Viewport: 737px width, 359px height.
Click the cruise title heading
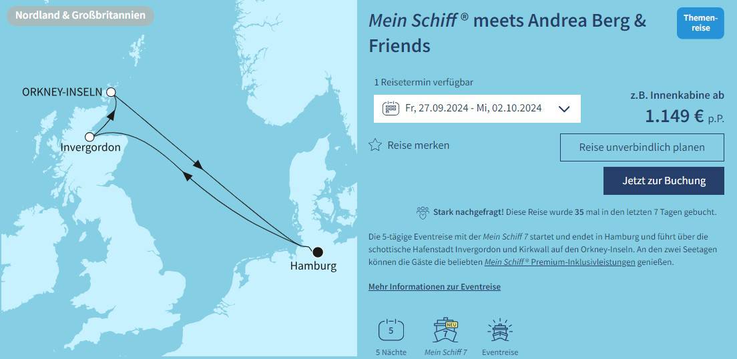tap(507, 33)
